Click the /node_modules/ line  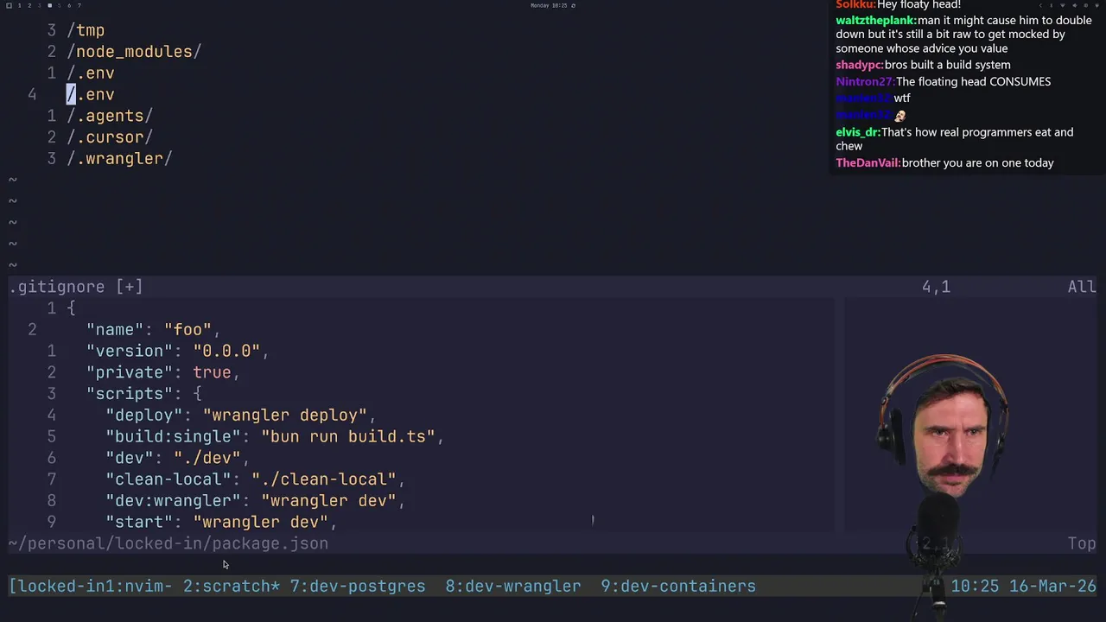point(134,52)
